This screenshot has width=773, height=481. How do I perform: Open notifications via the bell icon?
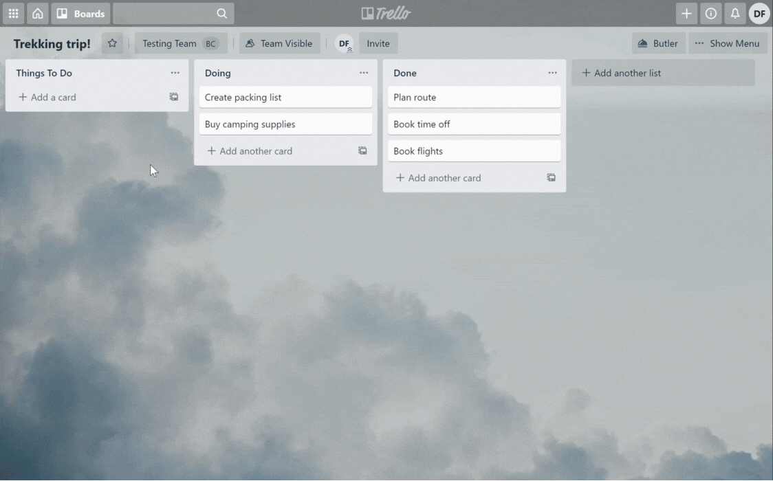(735, 13)
